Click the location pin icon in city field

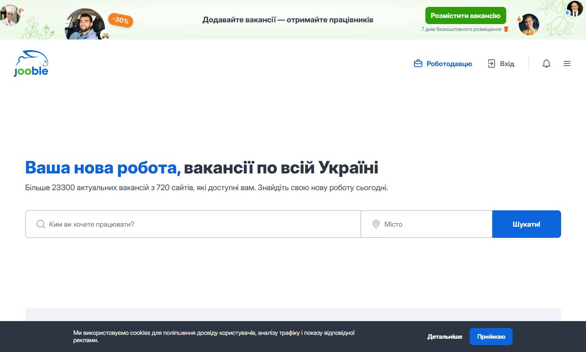tap(376, 224)
